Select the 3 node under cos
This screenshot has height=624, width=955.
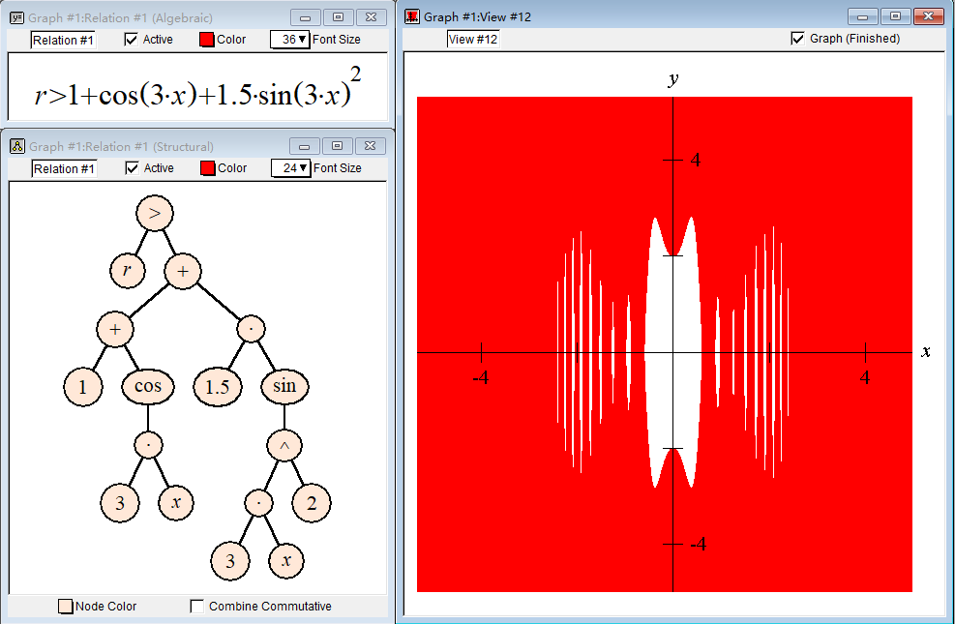tap(120, 503)
